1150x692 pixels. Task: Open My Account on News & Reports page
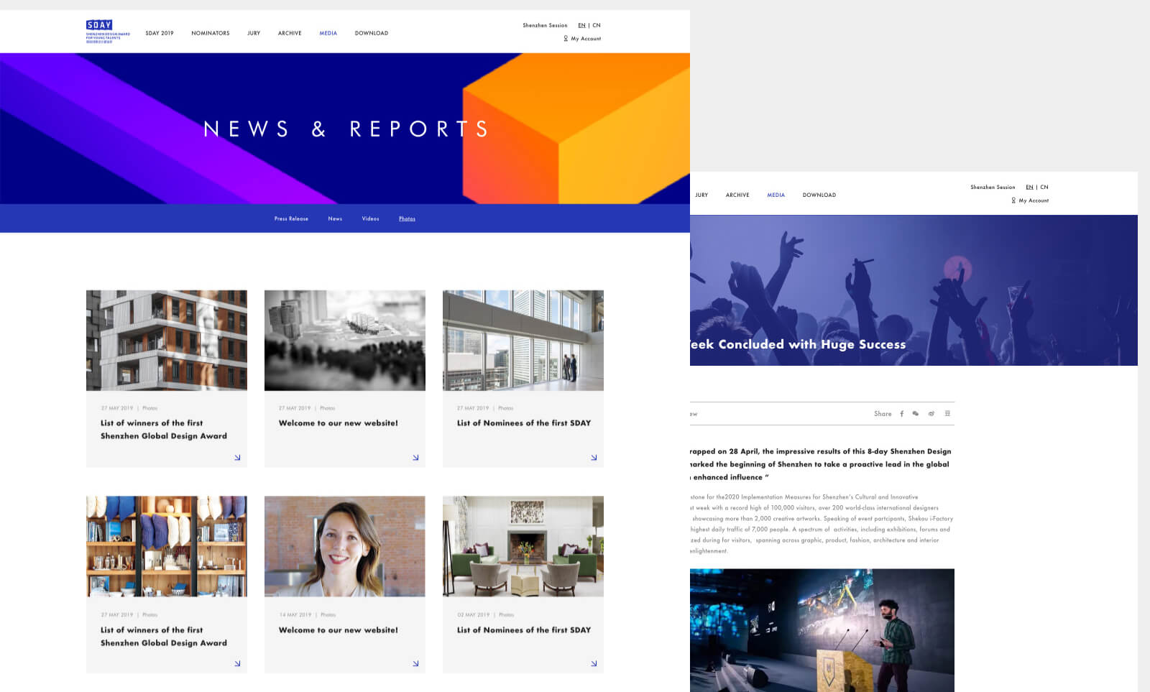point(585,39)
